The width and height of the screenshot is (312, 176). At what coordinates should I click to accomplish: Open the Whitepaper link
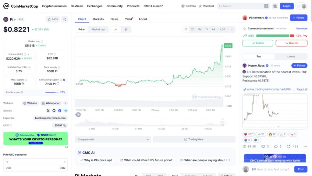pyautogui.click(x=51, y=103)
